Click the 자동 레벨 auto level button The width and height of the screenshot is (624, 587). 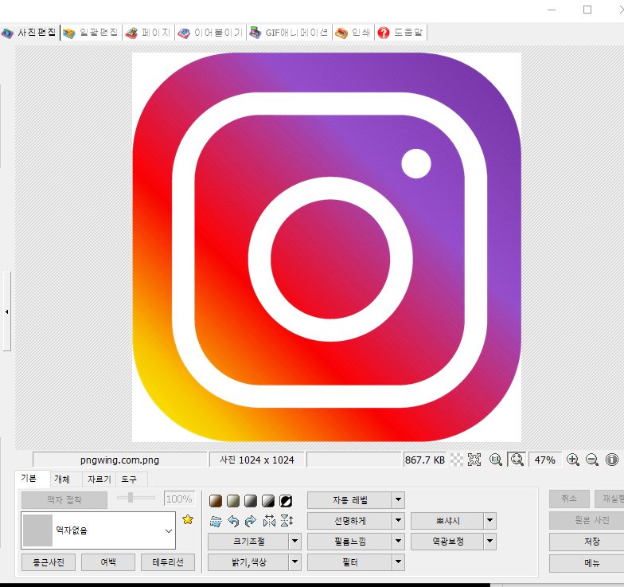click(x=350, y=500)
